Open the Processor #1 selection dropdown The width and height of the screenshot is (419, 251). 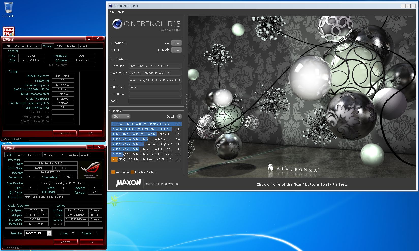[38, 233]
